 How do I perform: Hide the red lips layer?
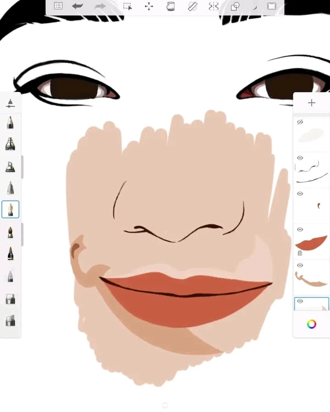(x=300, y=229)
